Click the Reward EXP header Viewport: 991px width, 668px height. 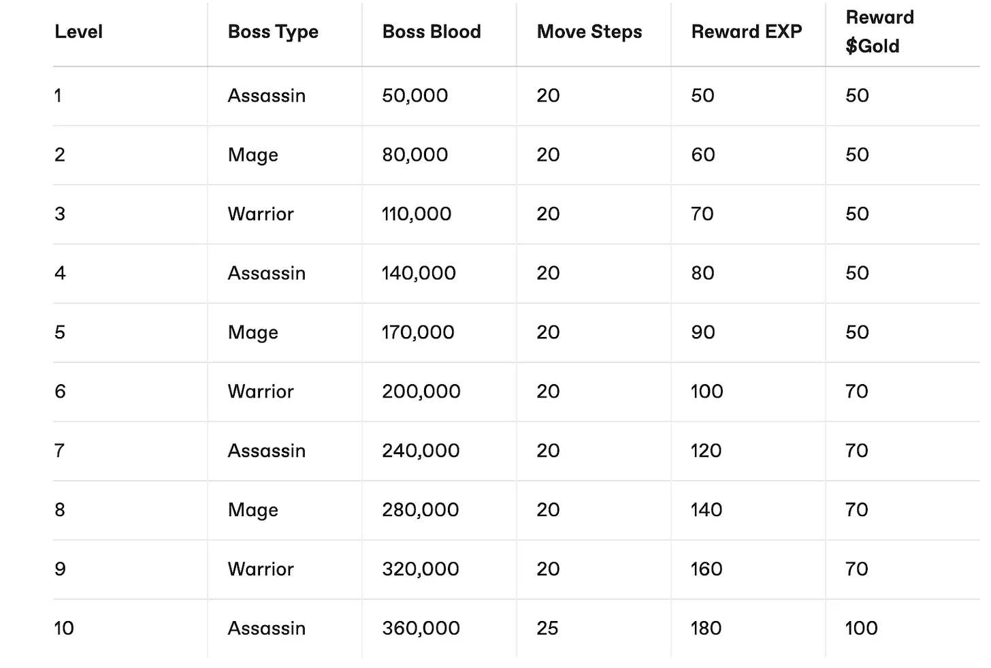click(747, 32)
